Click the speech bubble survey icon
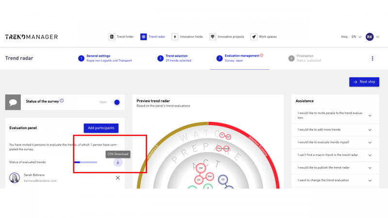 [13, 102]
